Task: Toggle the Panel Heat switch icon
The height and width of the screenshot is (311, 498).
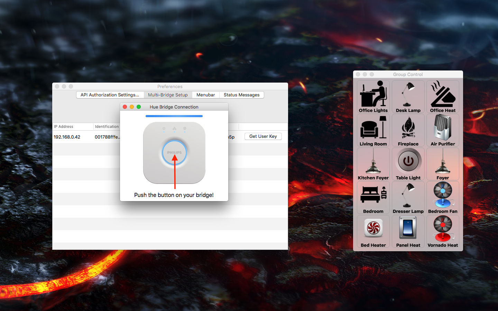Action: [408, 232]
